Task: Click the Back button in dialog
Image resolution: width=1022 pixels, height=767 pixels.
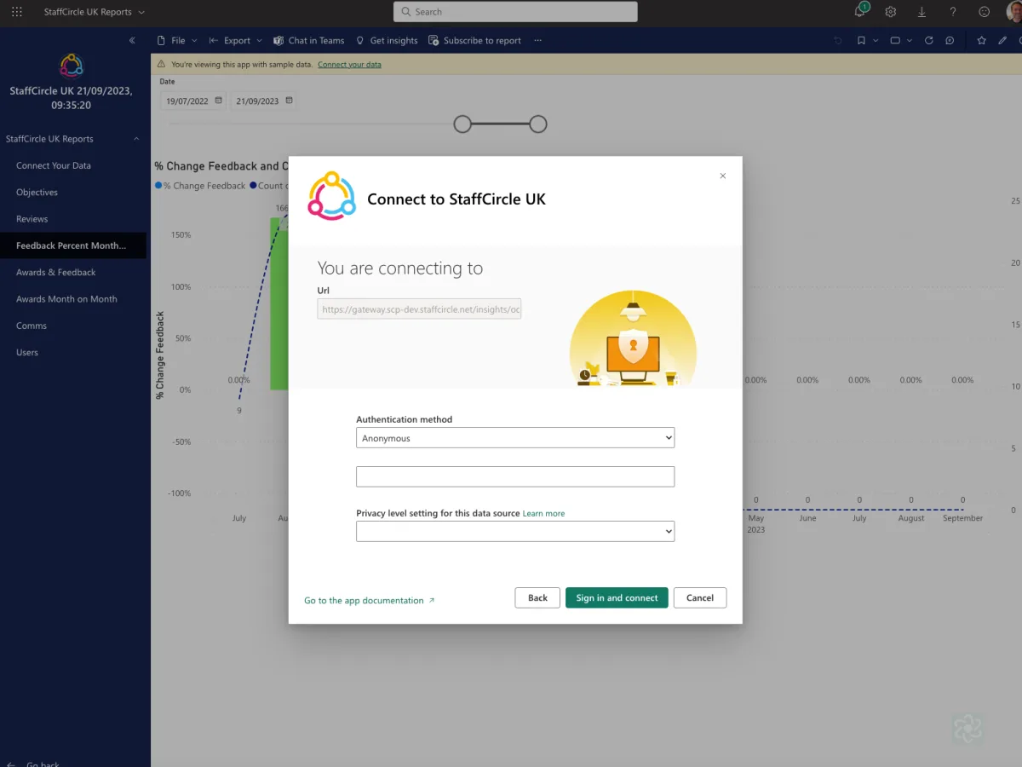Action: 537,597
